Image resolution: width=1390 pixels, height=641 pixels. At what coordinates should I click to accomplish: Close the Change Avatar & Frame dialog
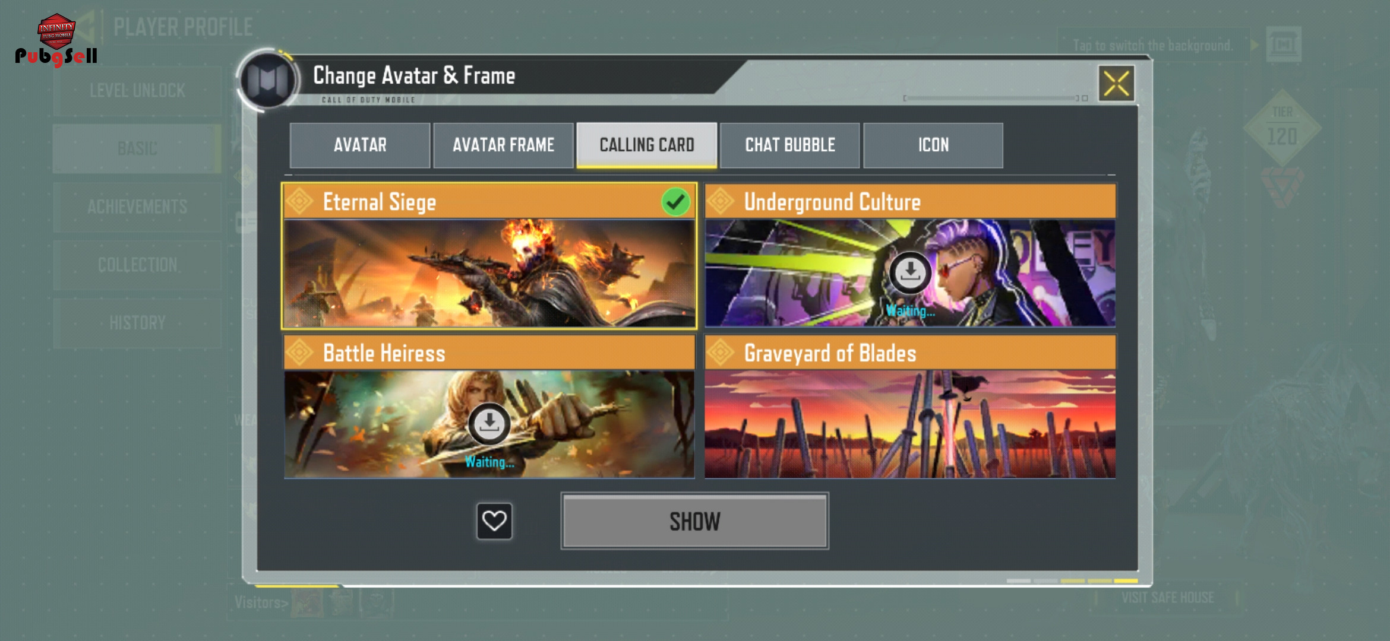coord(1116,84)
